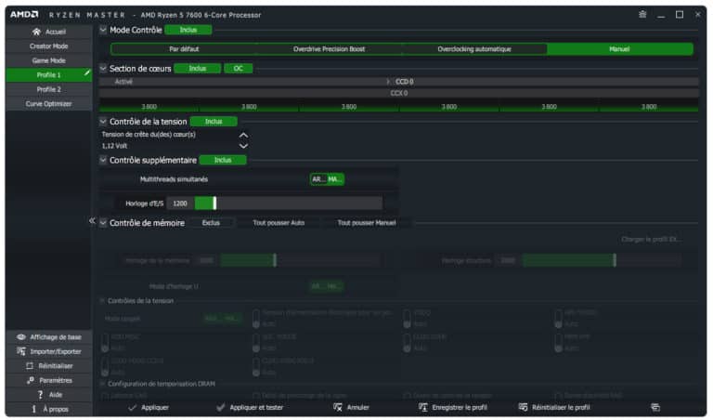Lower core peak voltage with down arrow
Image resolution: width=713 pixels, height=420 pixels.
tap(244, 146)
